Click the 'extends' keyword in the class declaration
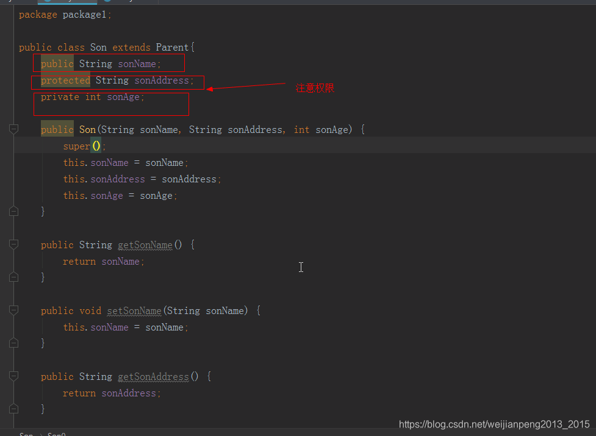The width and height of the screenshot is (596, 436). coord(132,48)
